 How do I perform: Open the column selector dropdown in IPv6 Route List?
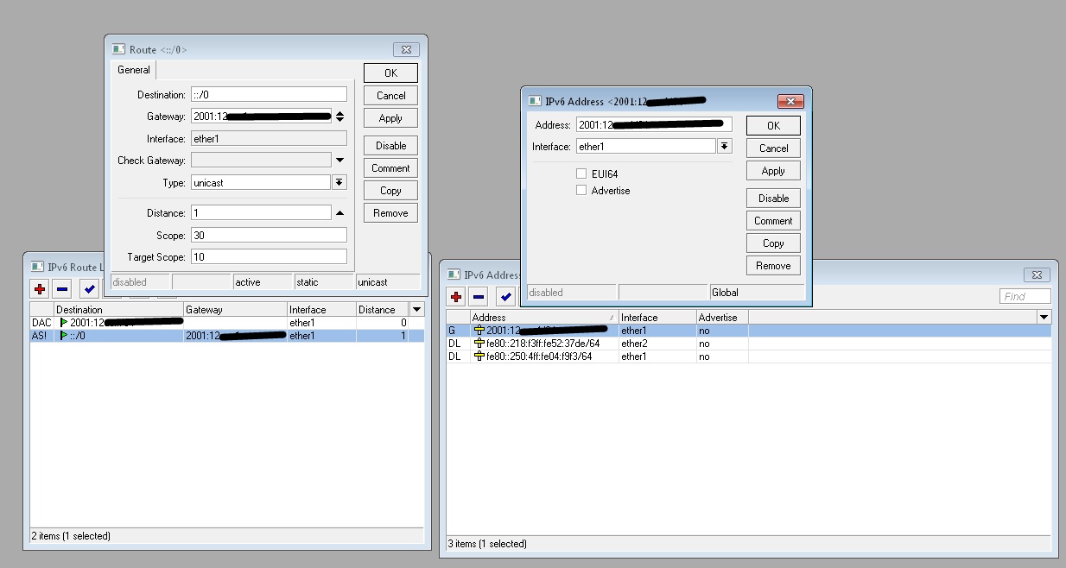pos(417,309)
